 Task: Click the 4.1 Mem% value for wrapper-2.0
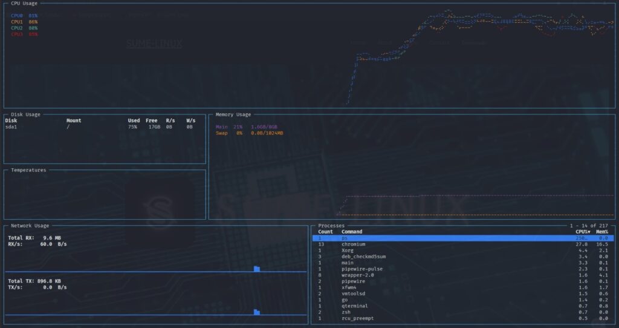(x=604, y=275)
